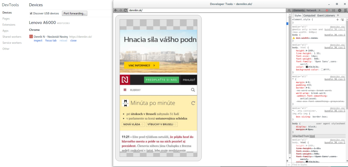
Task: Select Other in the DevTools sidebar
Action: [6, 49]
